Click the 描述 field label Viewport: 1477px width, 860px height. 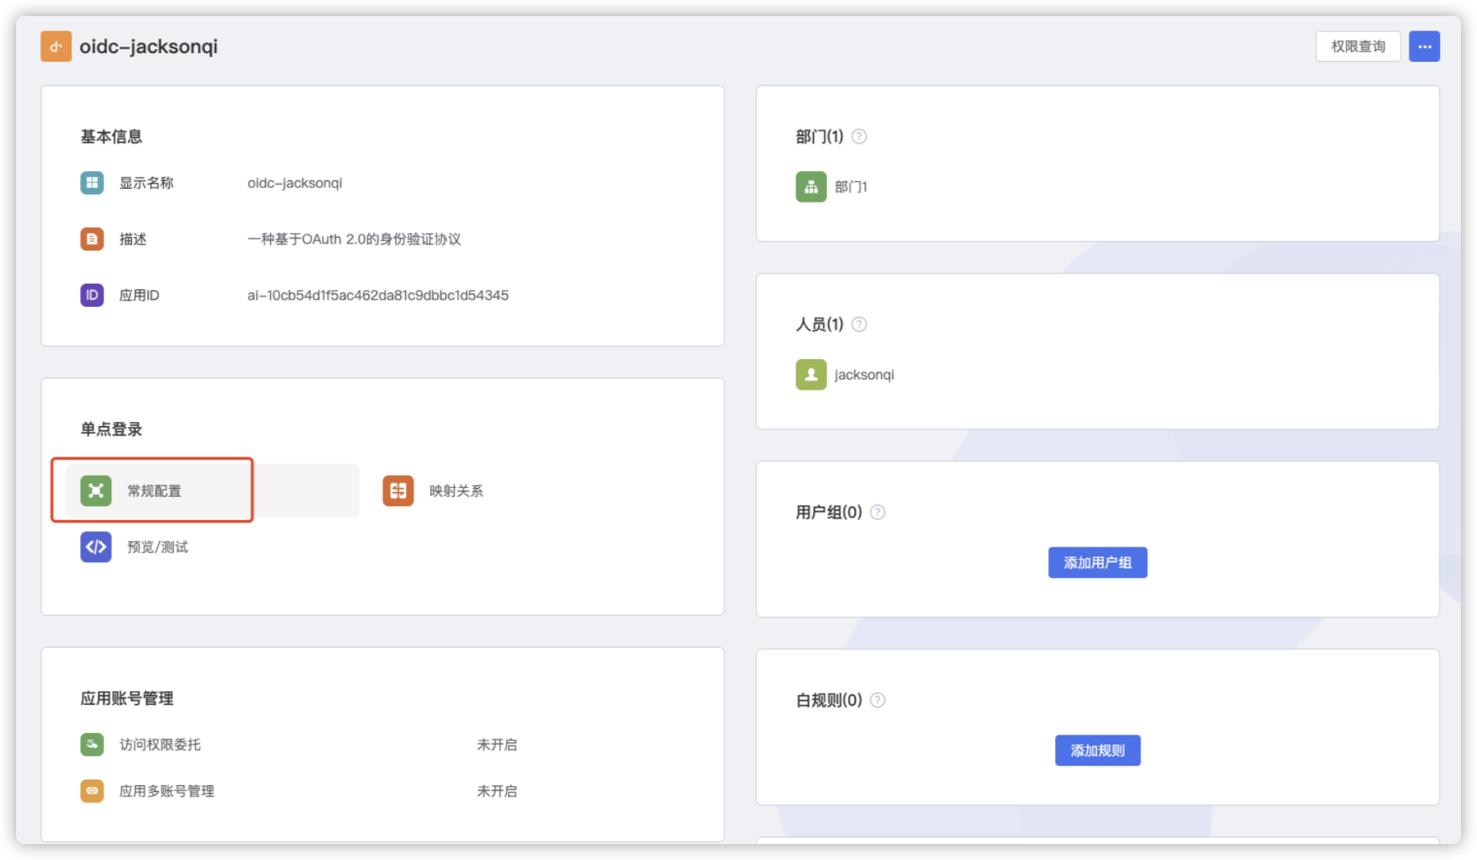[x=133, y=239]
